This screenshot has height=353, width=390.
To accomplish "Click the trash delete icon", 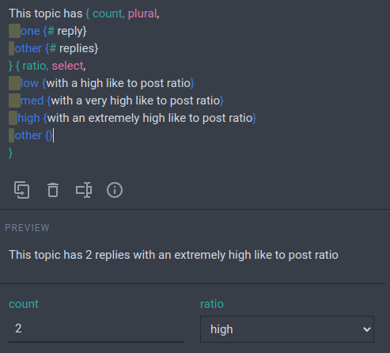I will (x=53, y=190).
